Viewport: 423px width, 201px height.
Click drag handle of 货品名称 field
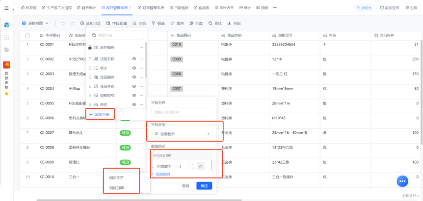click(x=90, y=59)
